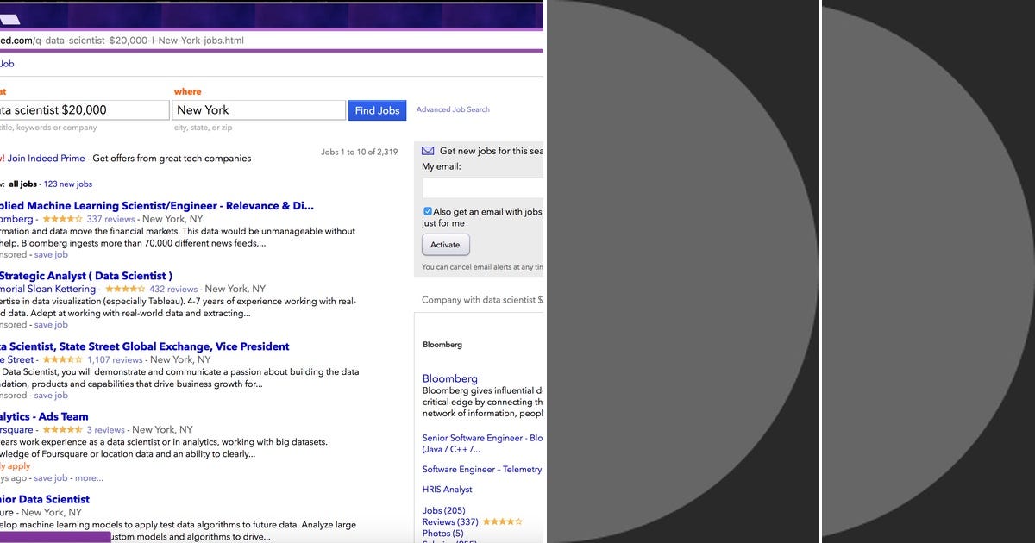This screenshot has width=1035, height=543.
Task: Click Foursquare's star rating
Action: pyautogui.click(x=63, y=429)
